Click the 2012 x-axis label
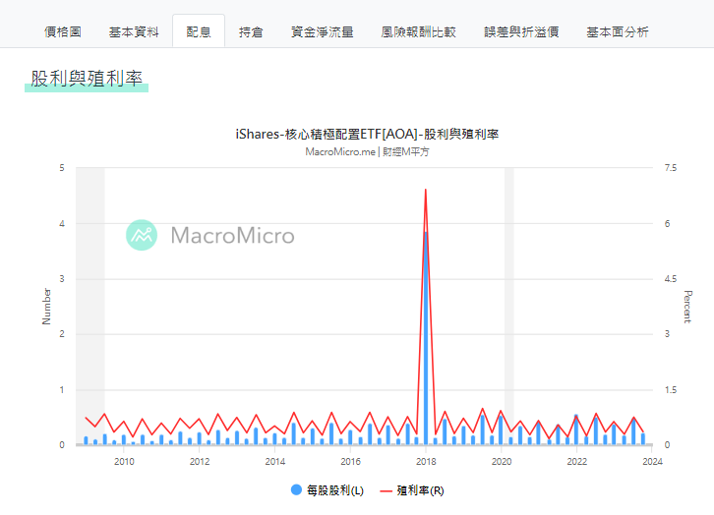 [x=200, y=462]
